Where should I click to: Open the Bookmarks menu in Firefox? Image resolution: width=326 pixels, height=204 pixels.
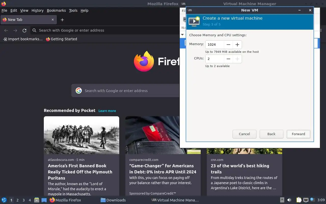click(x=56, y=10)
